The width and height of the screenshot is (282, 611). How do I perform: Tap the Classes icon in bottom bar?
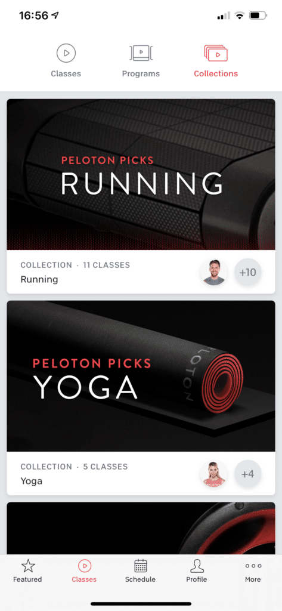(84, 566)
